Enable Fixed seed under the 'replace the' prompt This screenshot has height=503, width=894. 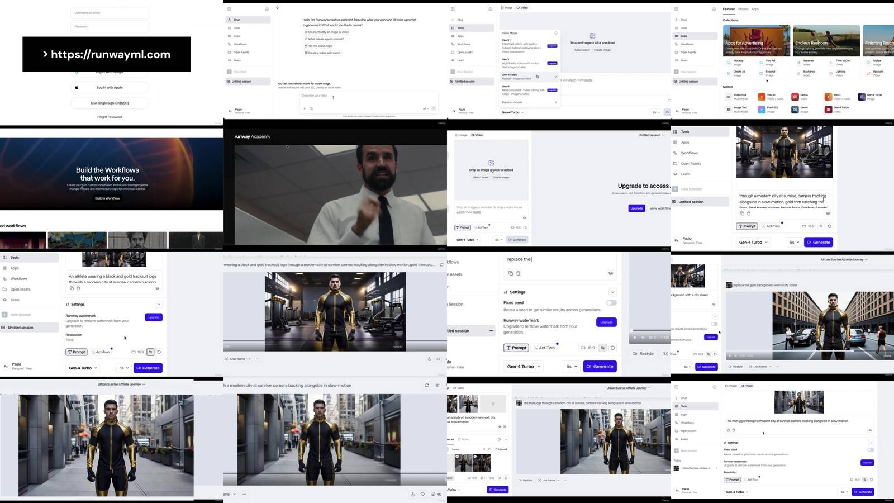(611, 303)
